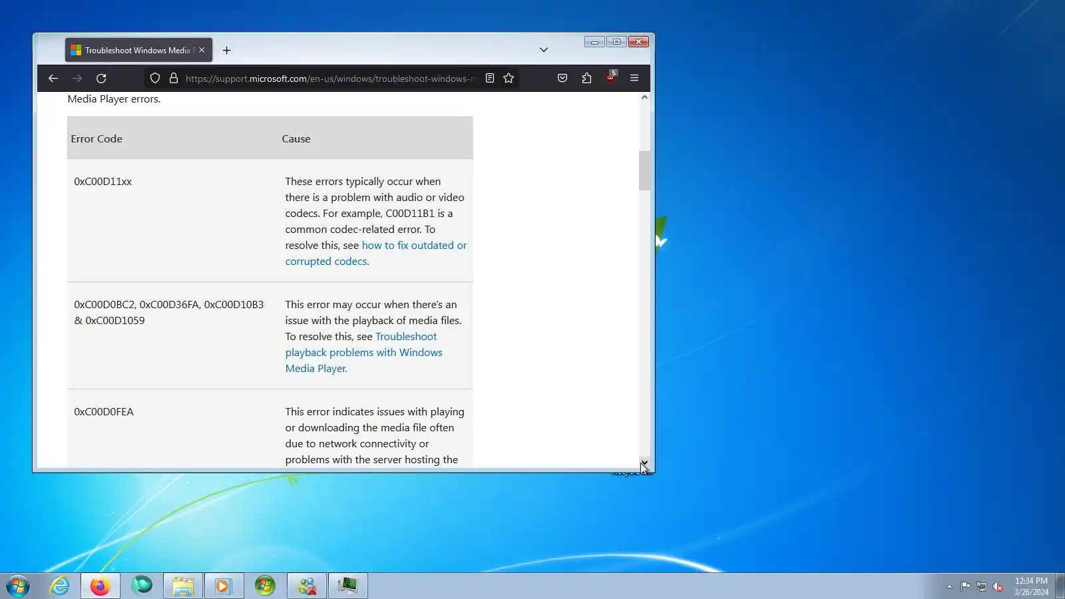The width and height of the screenshot is (1065, 599).
Task: Open Windows Media Player from taskbar
Action: pyautogui.click(x=224, y=586)
